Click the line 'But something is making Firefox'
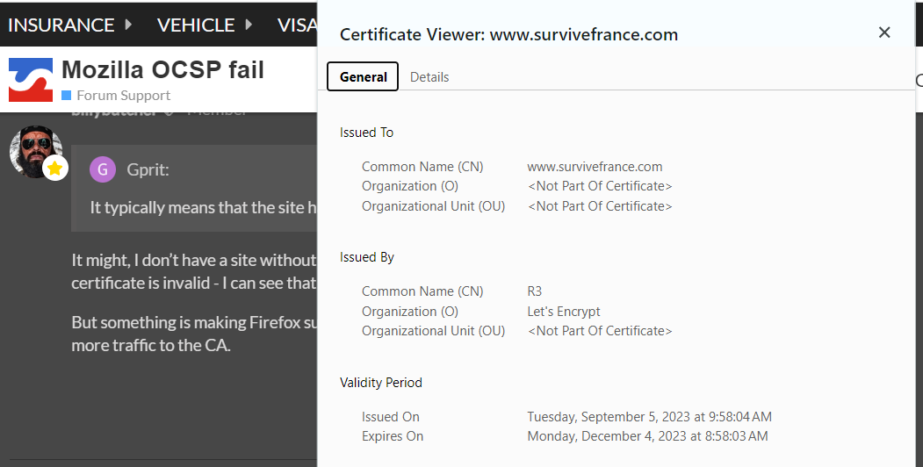The height and width of the screenshot is (467, 923). pos(194,322)
